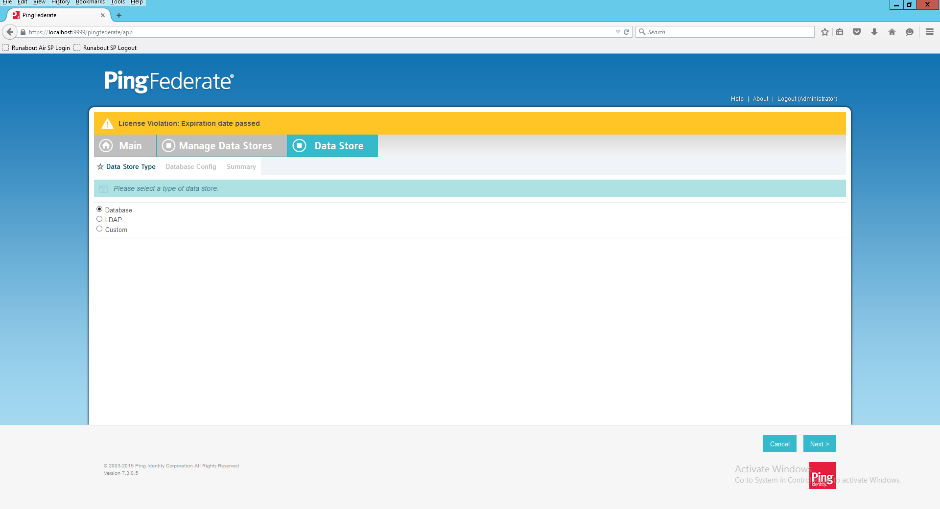
Task: Open the History menu
Action: 61,2
